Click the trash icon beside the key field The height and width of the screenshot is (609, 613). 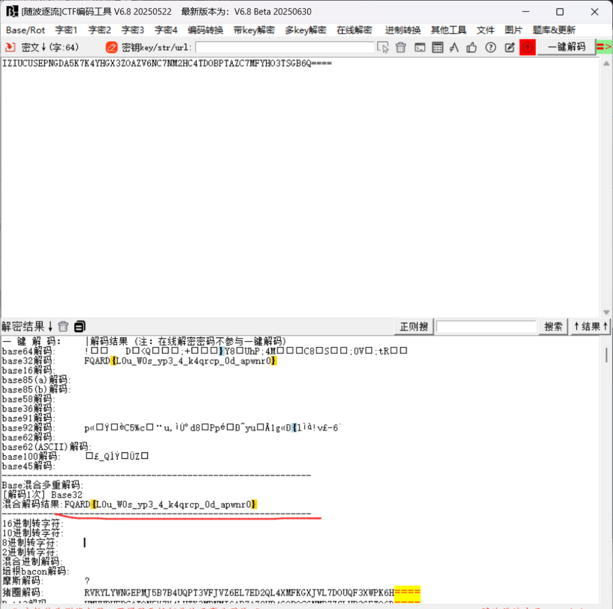400,47
